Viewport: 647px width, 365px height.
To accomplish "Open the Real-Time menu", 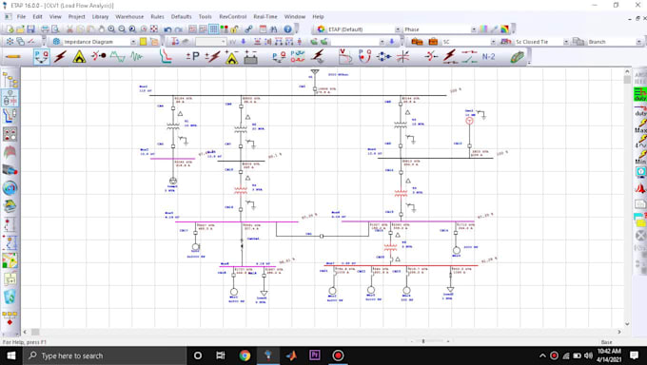I will (x=265, y=16).
